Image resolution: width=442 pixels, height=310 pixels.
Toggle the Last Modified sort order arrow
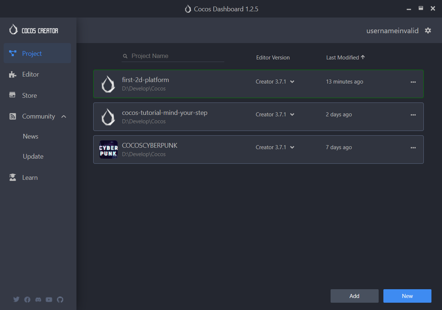(363, 57)
